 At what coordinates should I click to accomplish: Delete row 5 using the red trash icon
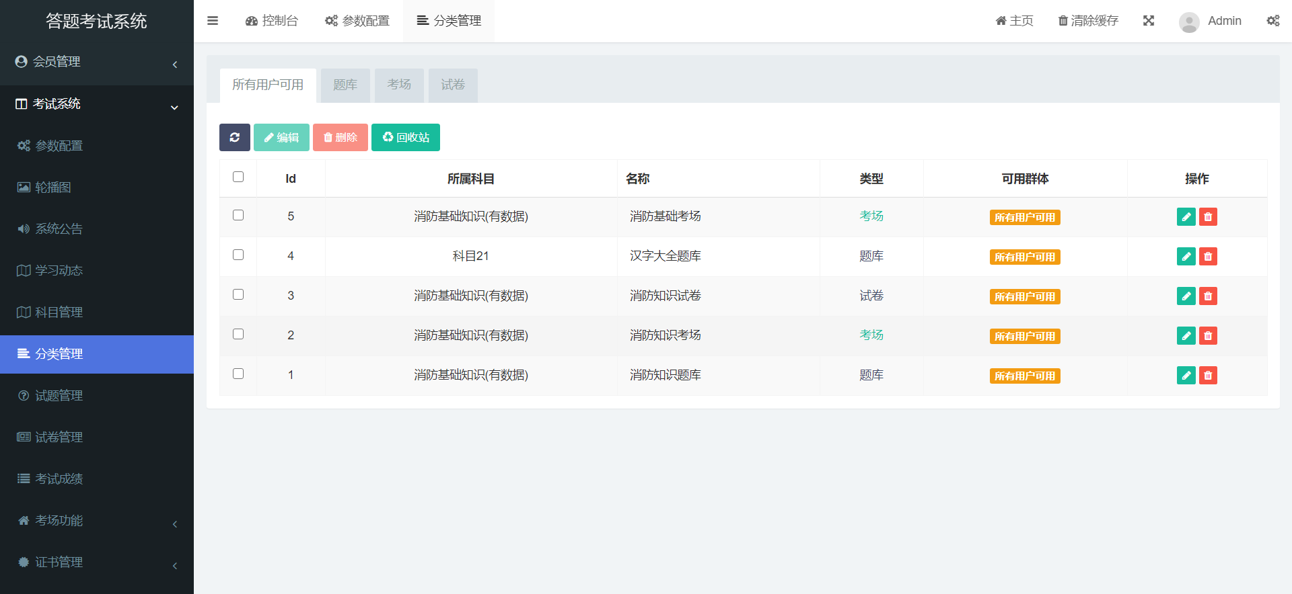(x=1208, y=217)
